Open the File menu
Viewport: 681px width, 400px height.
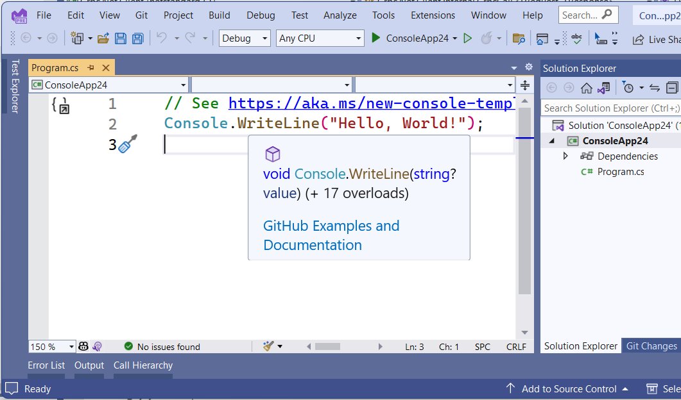[44, 15]
